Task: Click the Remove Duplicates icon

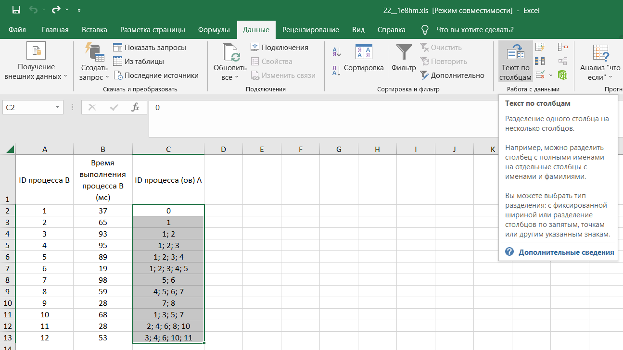Action: [540, 61]
